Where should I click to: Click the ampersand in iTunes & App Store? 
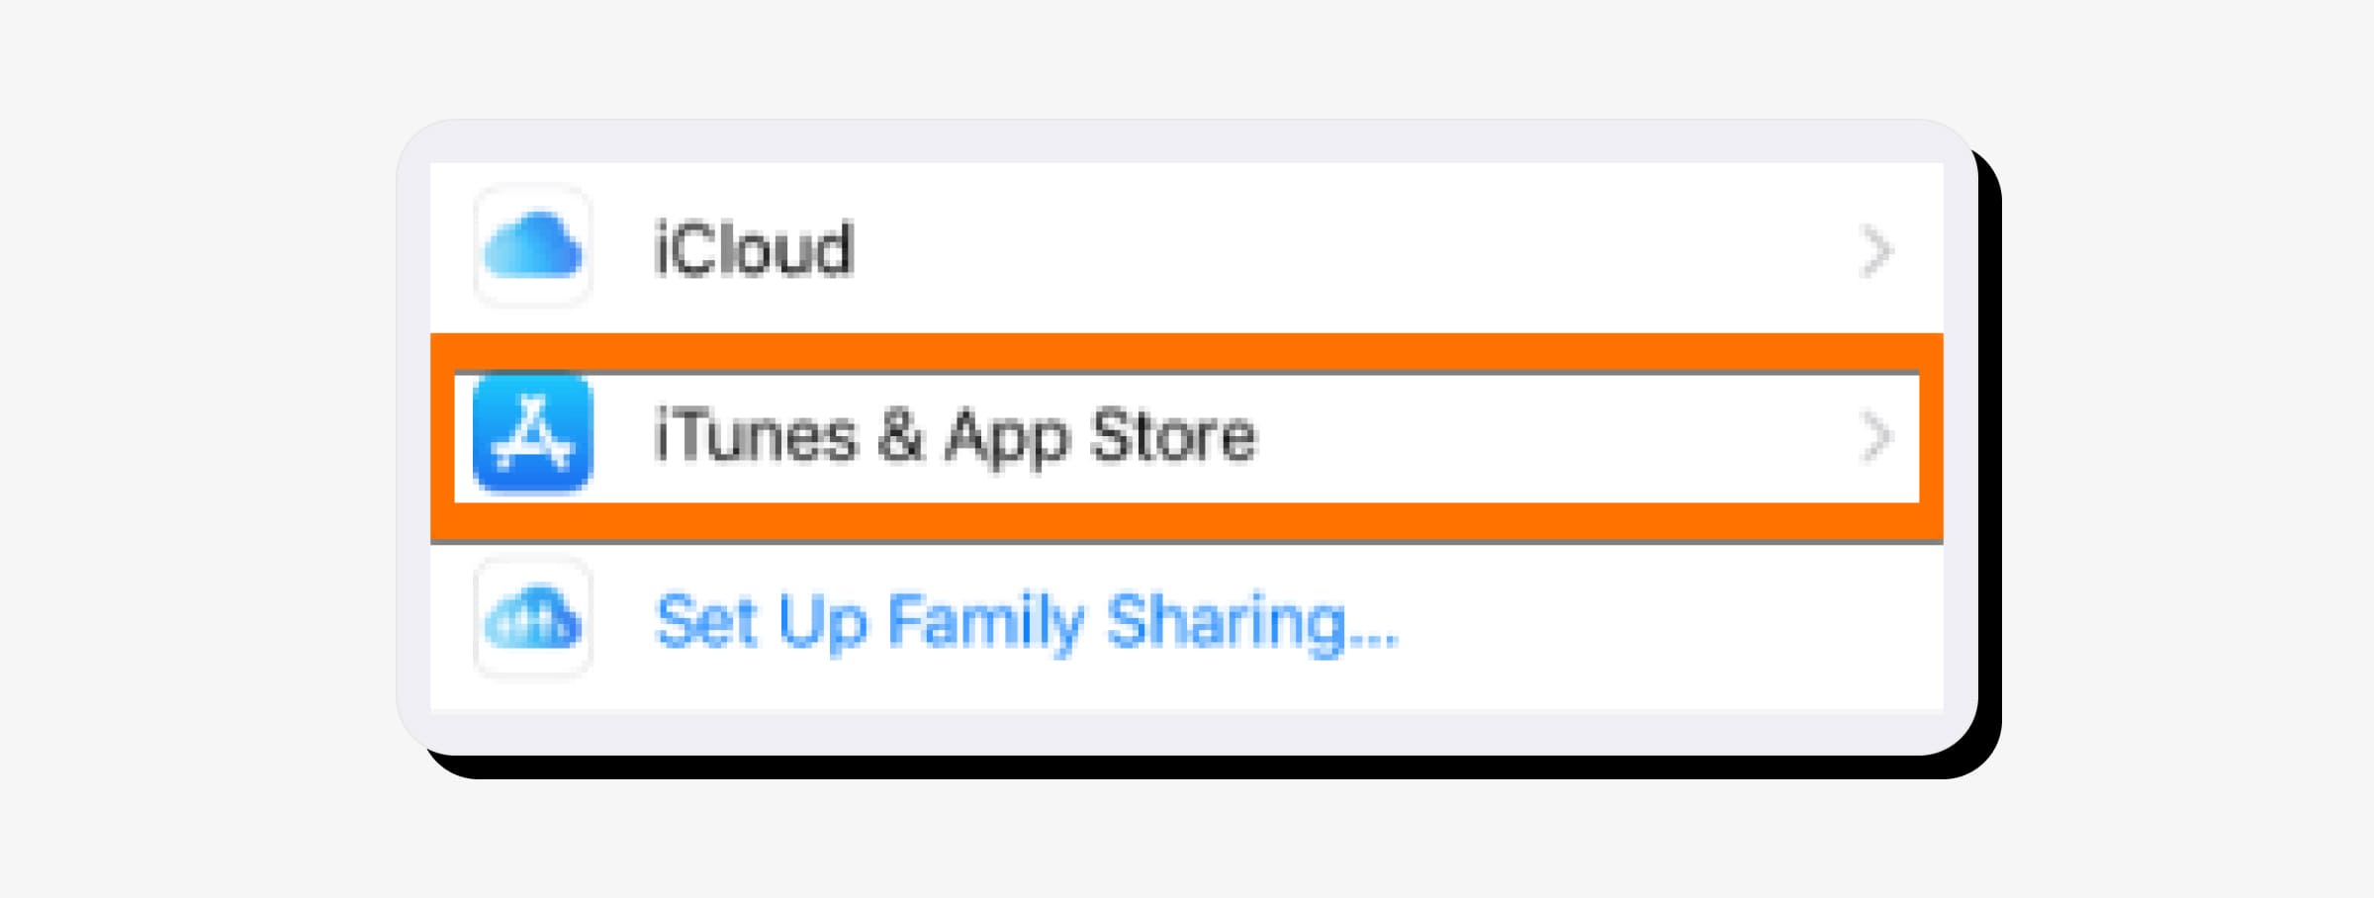pos(899,435)
